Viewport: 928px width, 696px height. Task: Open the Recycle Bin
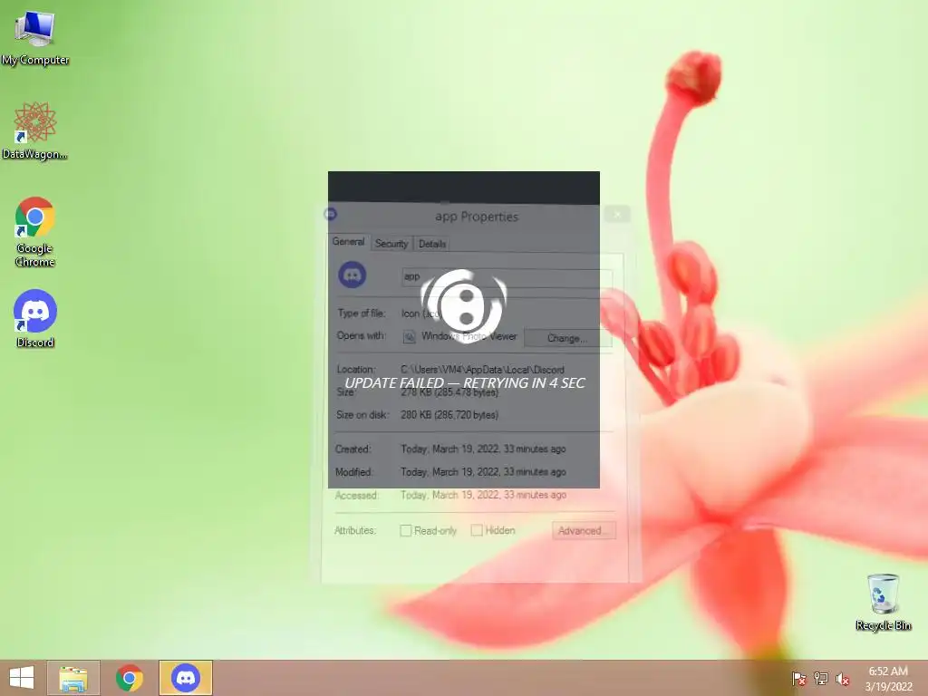[883, 603]
